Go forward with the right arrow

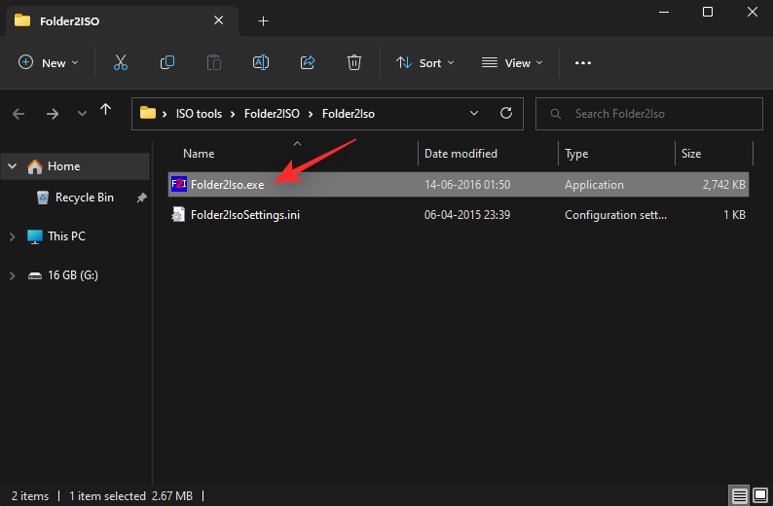[53, 114]
